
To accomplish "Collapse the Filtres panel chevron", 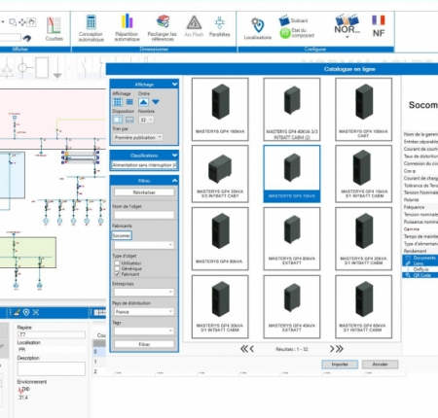I will [x=174, y=181].
